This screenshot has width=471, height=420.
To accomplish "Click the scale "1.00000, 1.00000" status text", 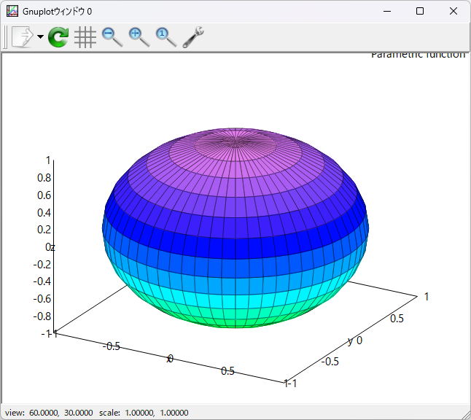I will [x=157, y=413].
